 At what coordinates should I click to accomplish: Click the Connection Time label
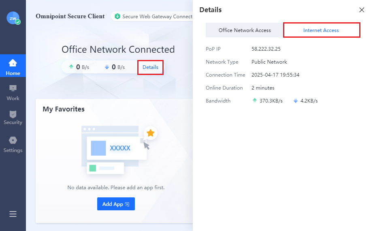pyautogui.click(x=225, y=75)
